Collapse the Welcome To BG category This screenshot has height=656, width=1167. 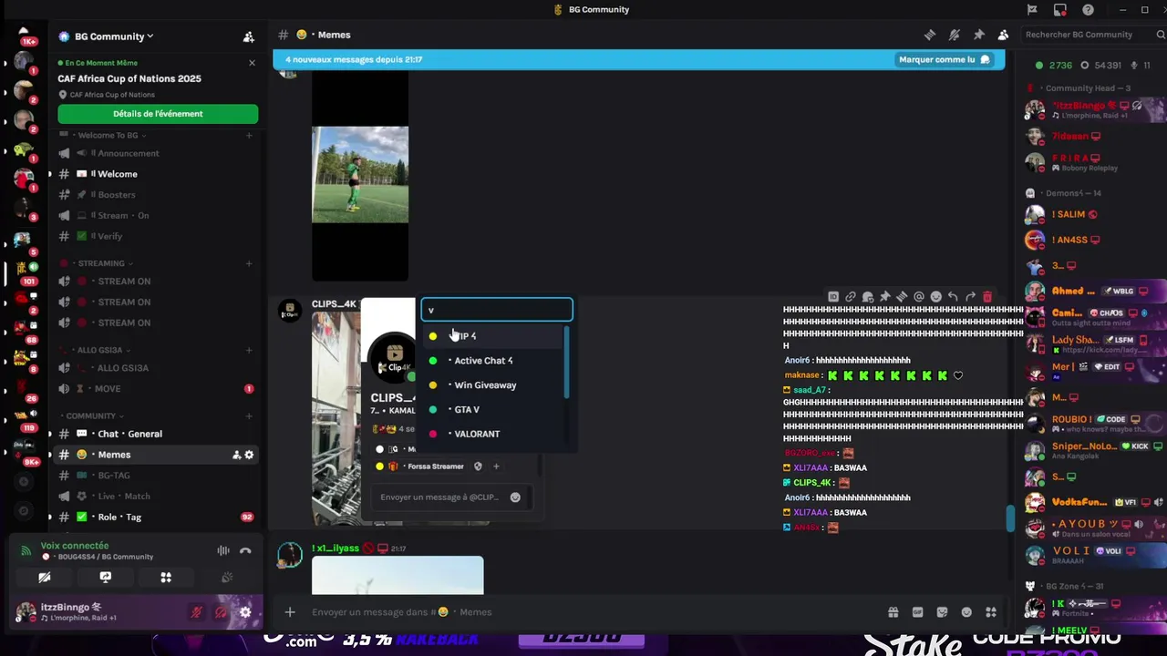[x=104, y=136]
